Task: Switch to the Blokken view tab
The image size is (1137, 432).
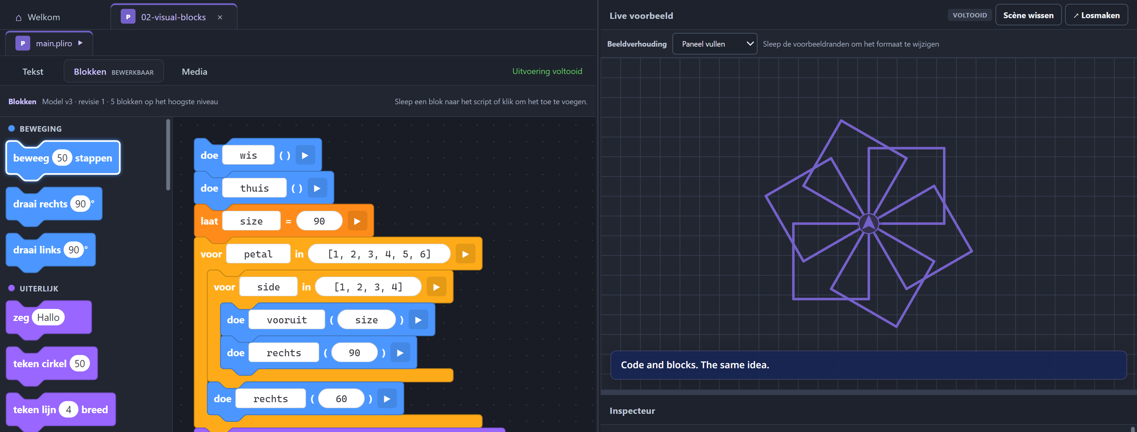Action: (x=114, y=71)
